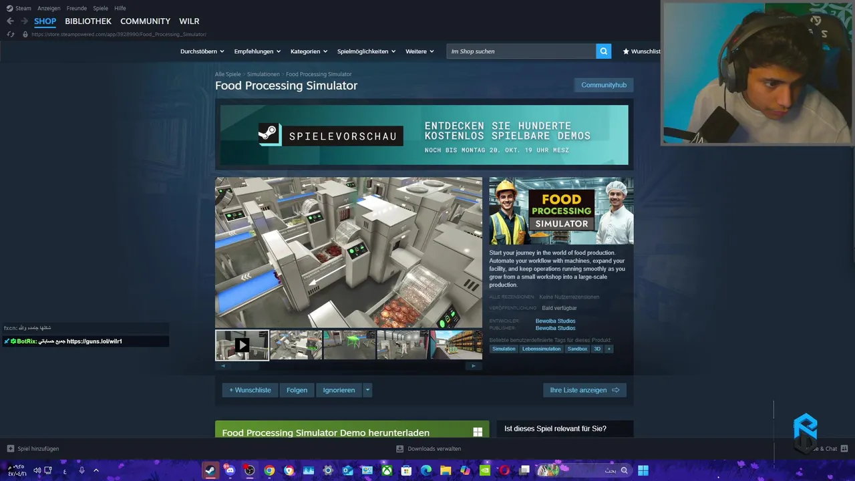The width and height of the screenshot is (855, 481).
Task: Go back with the left navigation arrow
Action: pyautogui.click(x=10, y=21)
